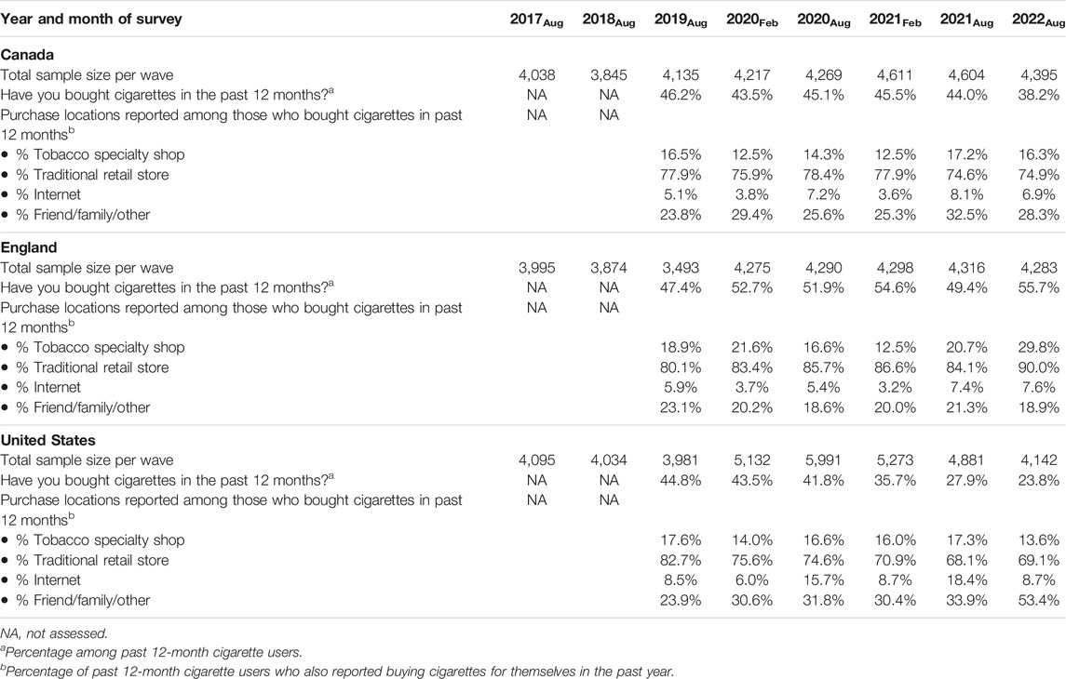The width and height of the screenshot is (1066, 679).
Task: Select footnote b about past 12-month users
Action: [x=337, y=672]
